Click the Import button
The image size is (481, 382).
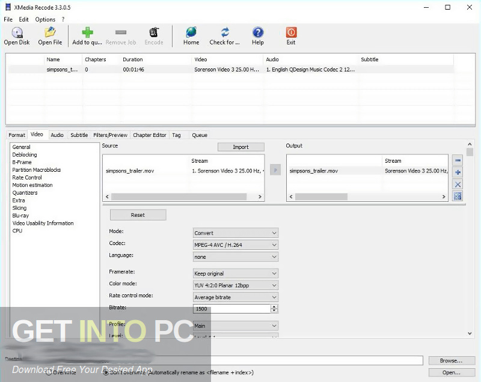[x=241, y=147]
